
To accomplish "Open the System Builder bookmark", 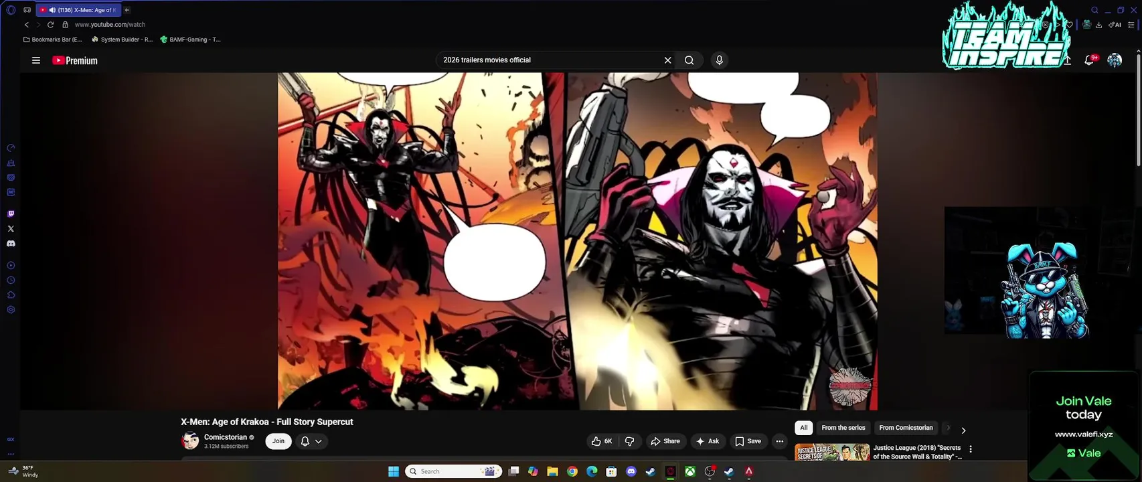I will [x=122, y=39].
